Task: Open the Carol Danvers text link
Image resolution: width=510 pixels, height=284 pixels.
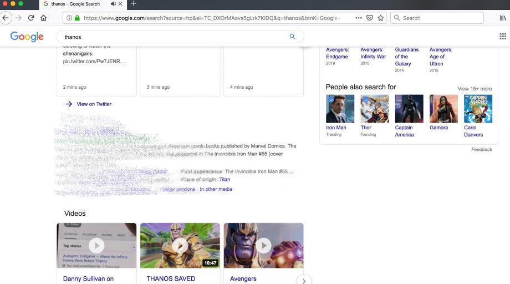Action: [473, 131]
